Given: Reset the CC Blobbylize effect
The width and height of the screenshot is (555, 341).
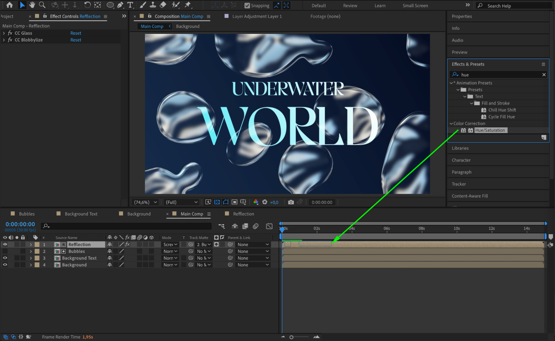Looking at the screenshot, I should click(76, 40).
